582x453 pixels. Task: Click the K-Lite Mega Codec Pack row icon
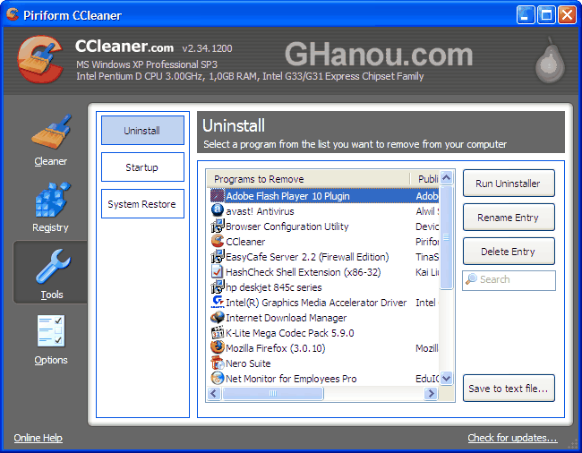pyautogui.click(x=218, y=332)
